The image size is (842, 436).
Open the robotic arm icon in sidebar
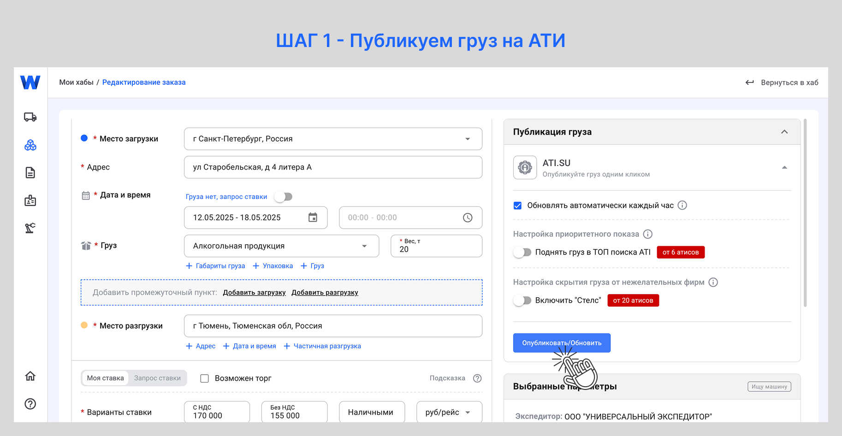coord(30,228)
